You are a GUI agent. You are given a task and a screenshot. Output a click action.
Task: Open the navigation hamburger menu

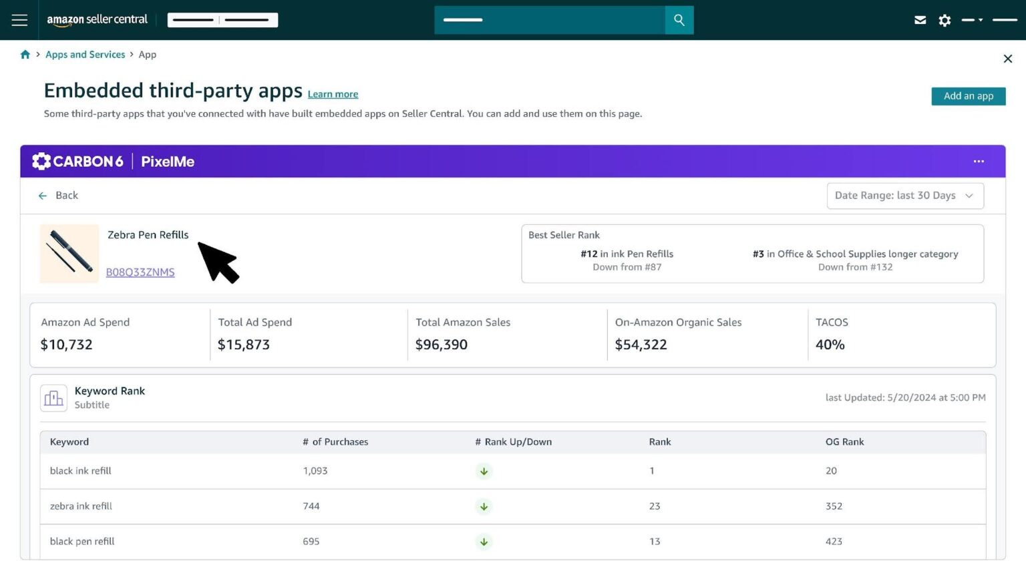click(19, 20)
